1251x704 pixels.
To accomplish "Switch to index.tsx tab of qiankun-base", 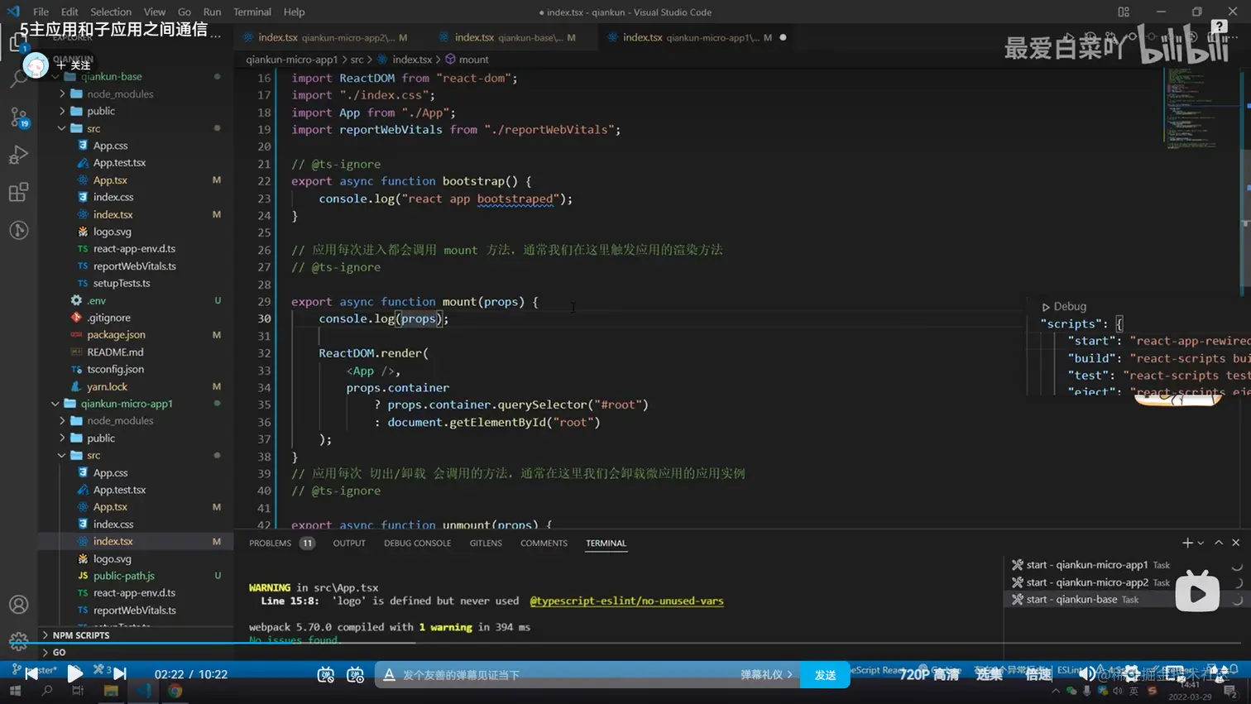I will click(x=513, y=37).
